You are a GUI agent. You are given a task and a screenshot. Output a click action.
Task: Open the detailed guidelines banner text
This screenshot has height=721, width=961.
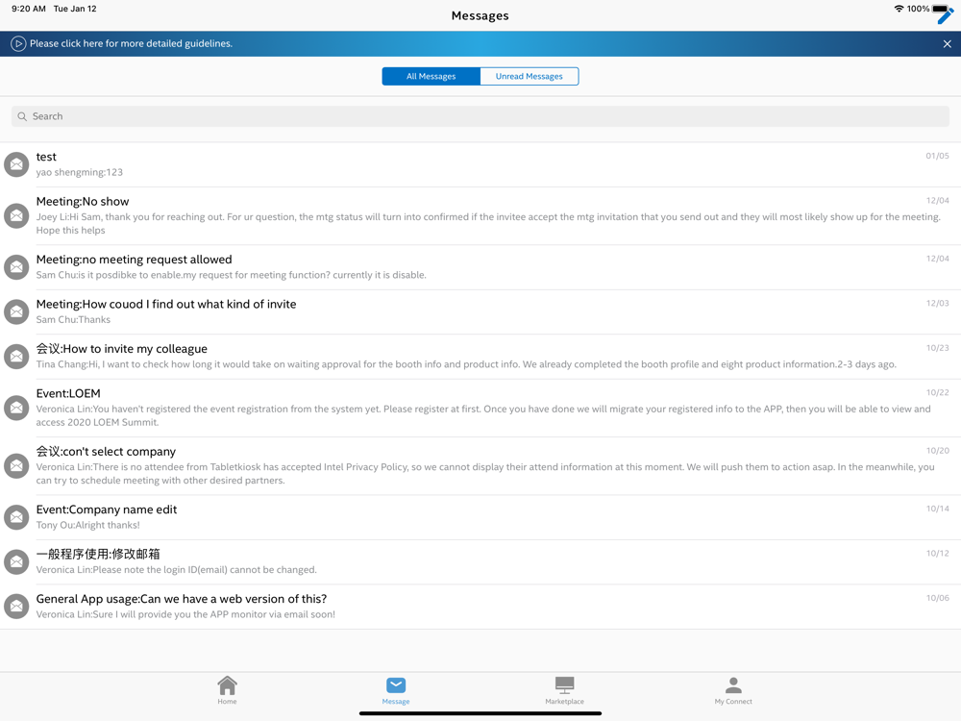(x=131, y=43)
